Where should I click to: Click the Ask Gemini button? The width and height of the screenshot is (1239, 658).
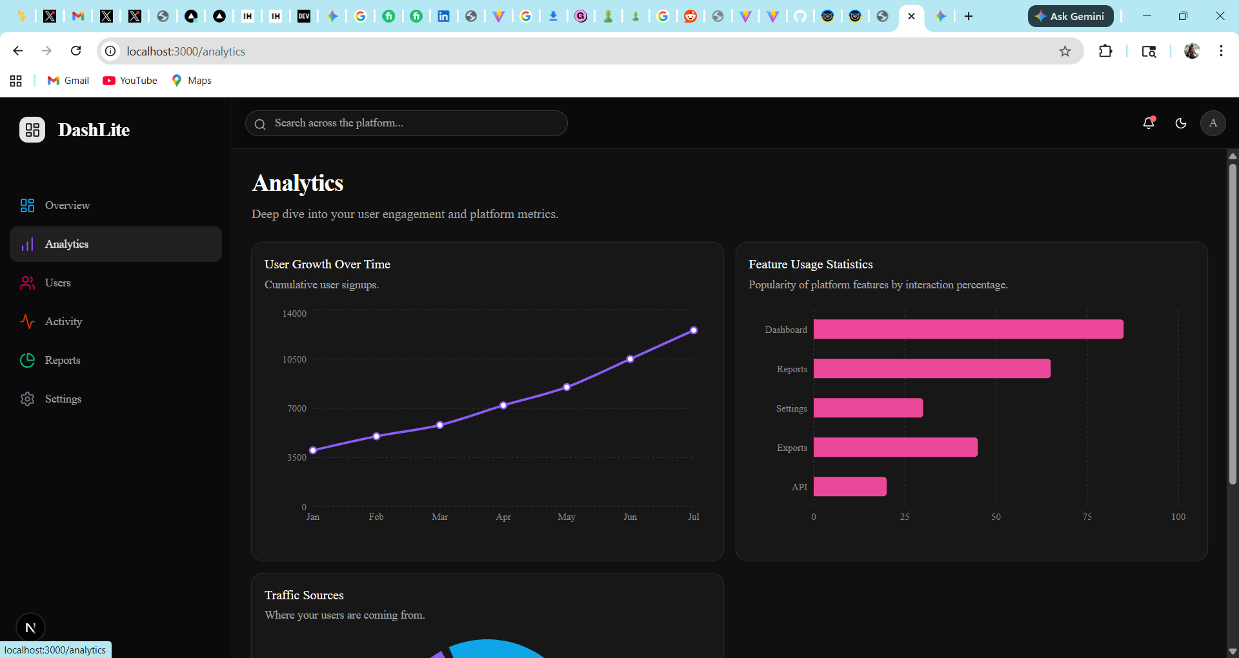1070,16
